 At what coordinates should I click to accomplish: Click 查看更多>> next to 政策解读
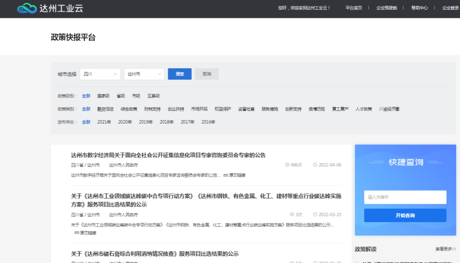446,249
